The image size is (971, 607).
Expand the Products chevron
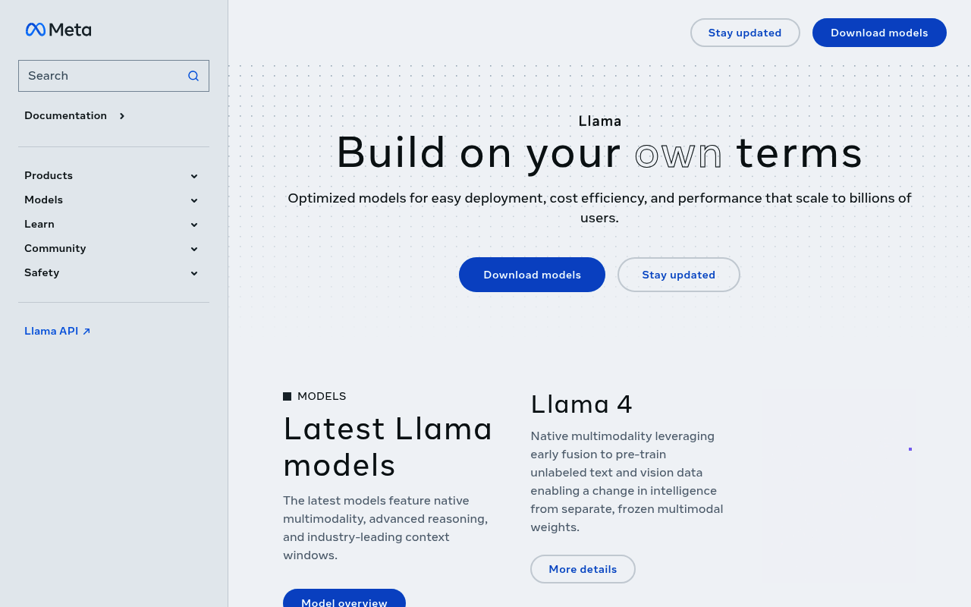(194, 176)
